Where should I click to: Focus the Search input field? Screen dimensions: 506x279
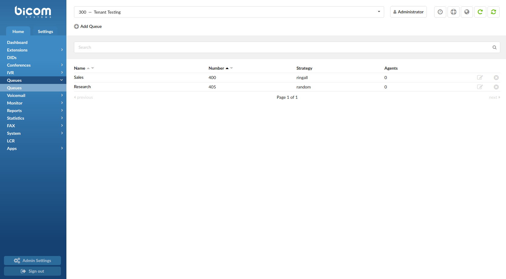(x=287, y=47)
